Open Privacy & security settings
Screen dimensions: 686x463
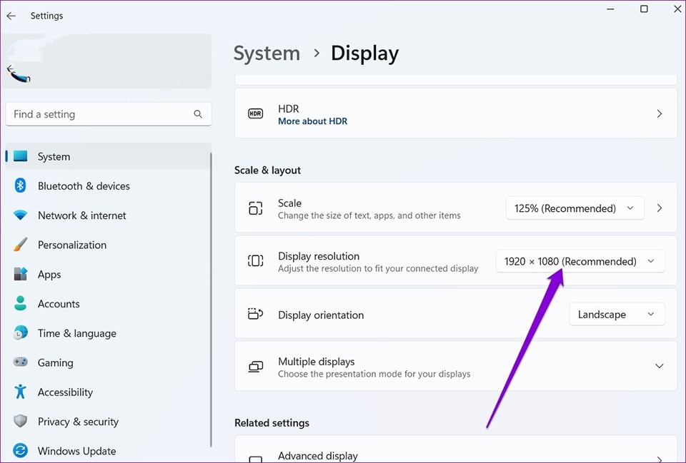tap(78, 422)
